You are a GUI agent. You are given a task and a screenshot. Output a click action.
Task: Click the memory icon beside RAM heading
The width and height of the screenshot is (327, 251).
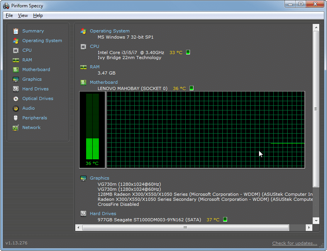[x=83, y=67]
